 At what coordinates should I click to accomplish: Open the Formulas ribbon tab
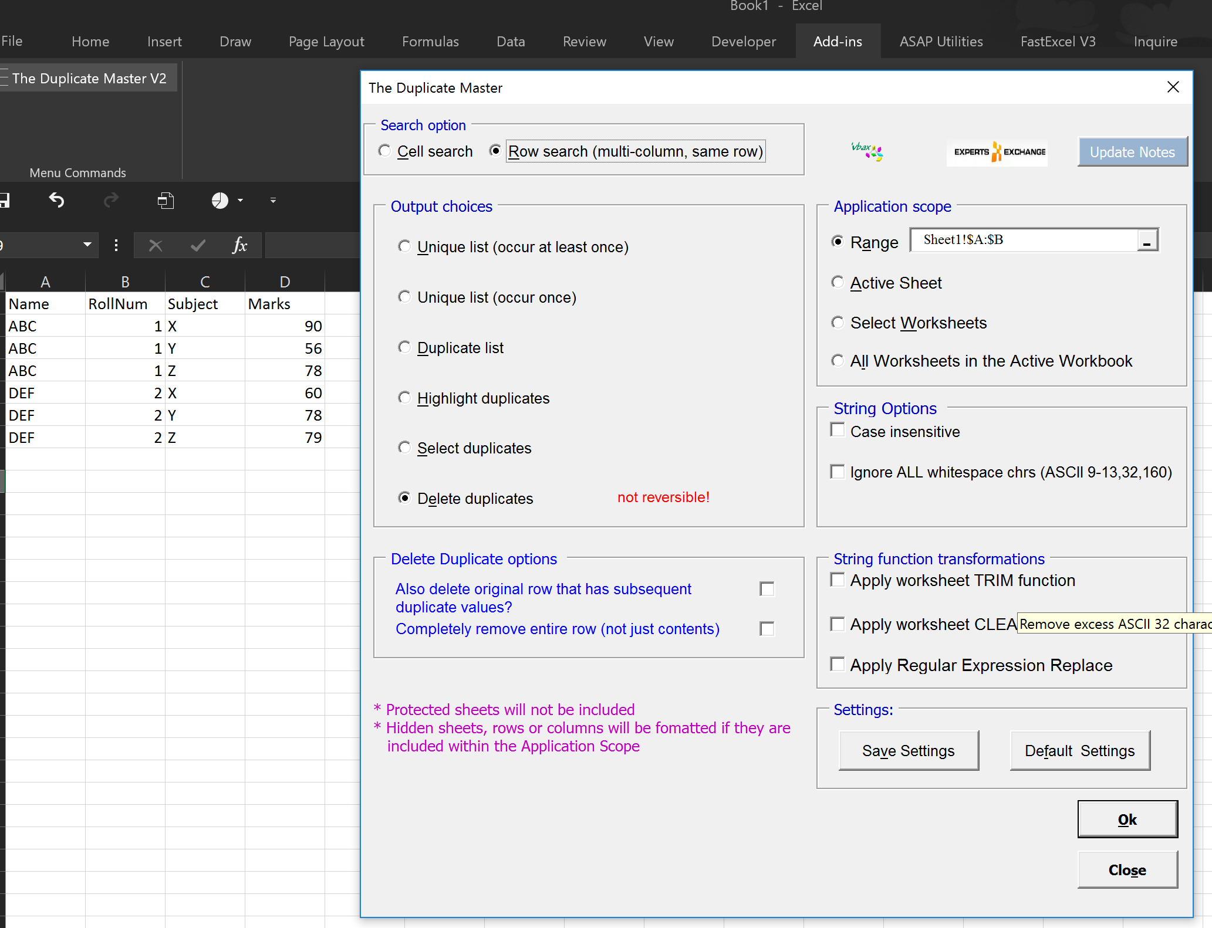[x=430, y=42]
